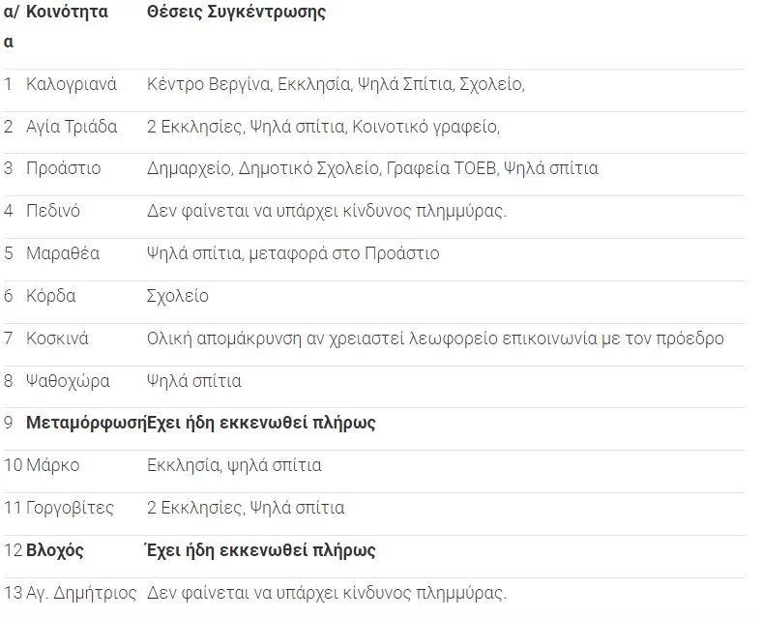Select the Μαραθέα community cell

[x=63, y=253]
